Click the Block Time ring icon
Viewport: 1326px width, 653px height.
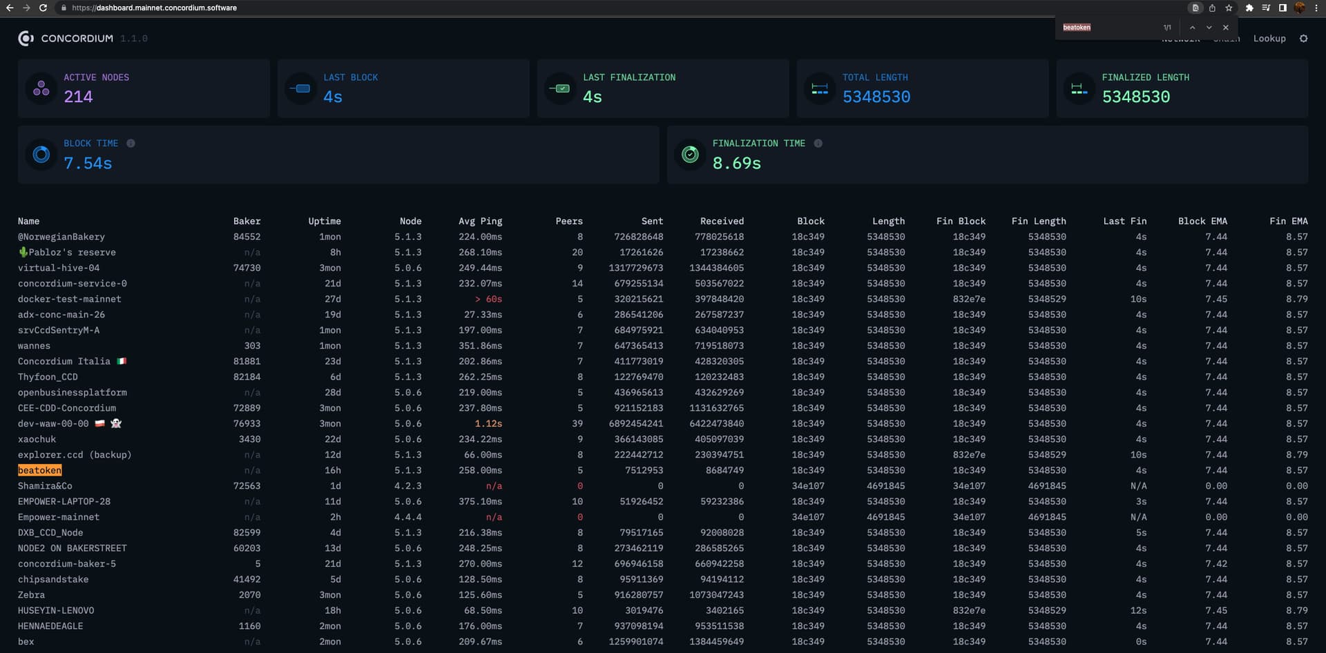click(x=41, y=155)
